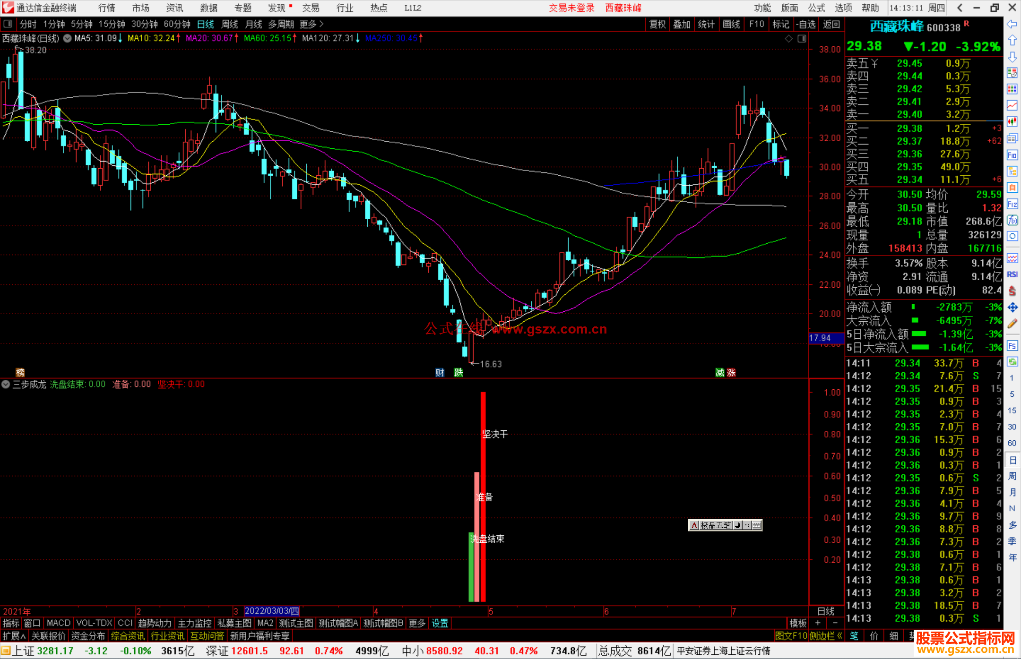Click the plus zoom button beside 模板

pos(818,623)
